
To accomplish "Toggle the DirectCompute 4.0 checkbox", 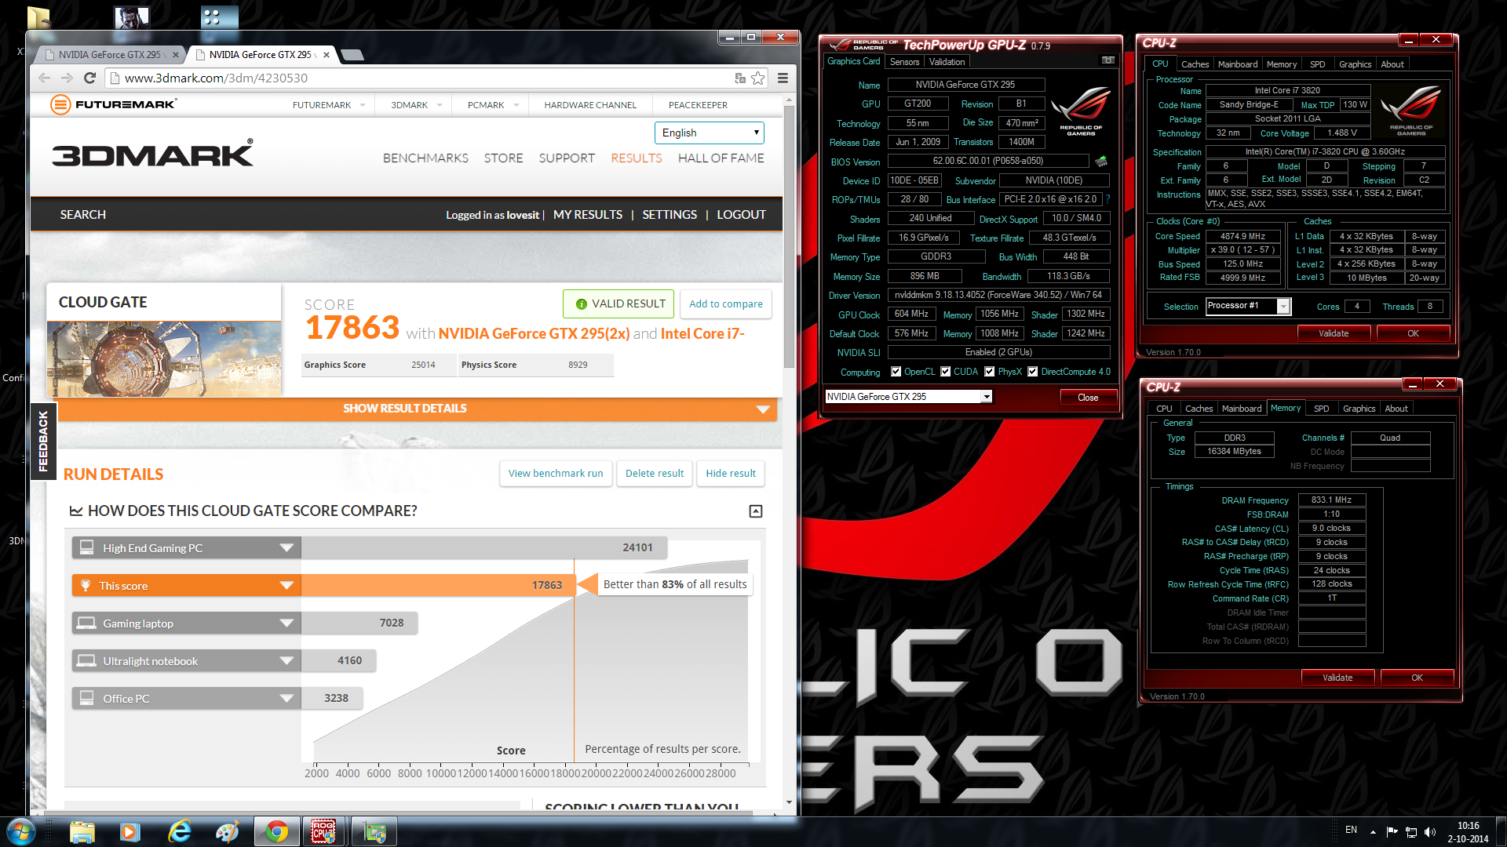I will [1033, 372].
